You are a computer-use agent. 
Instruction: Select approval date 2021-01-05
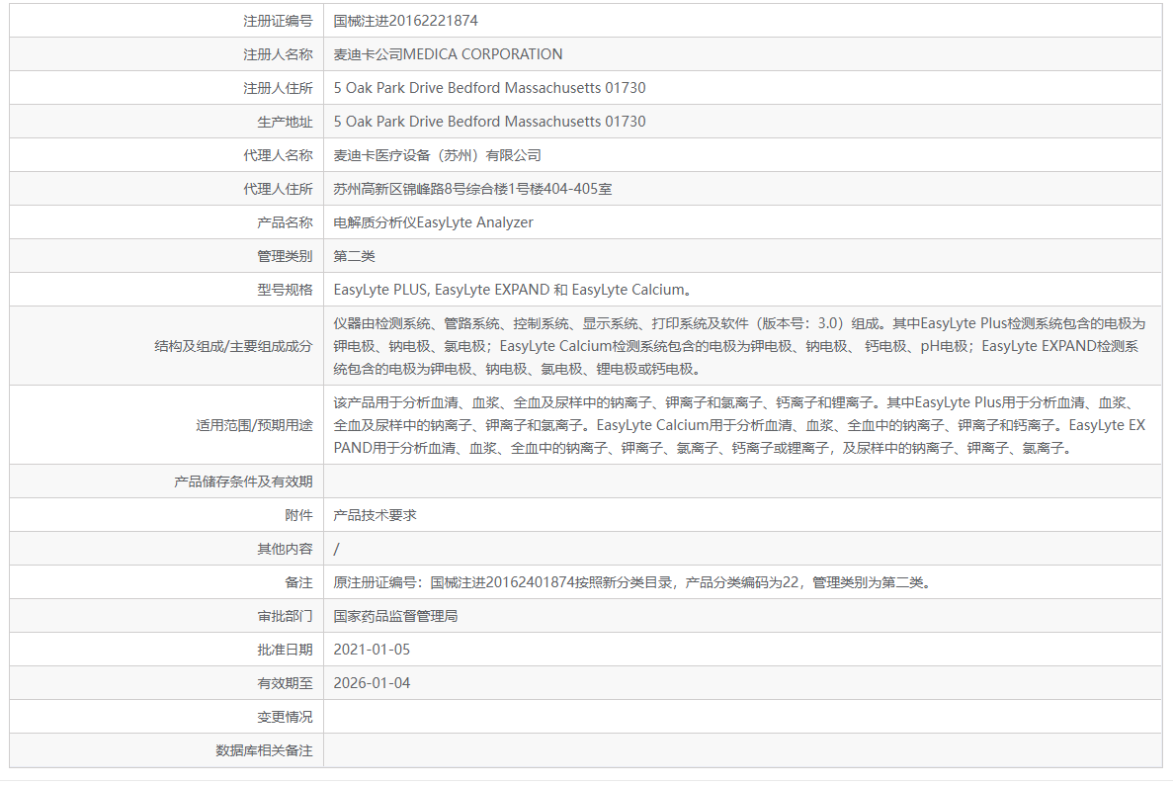[372, 651]
